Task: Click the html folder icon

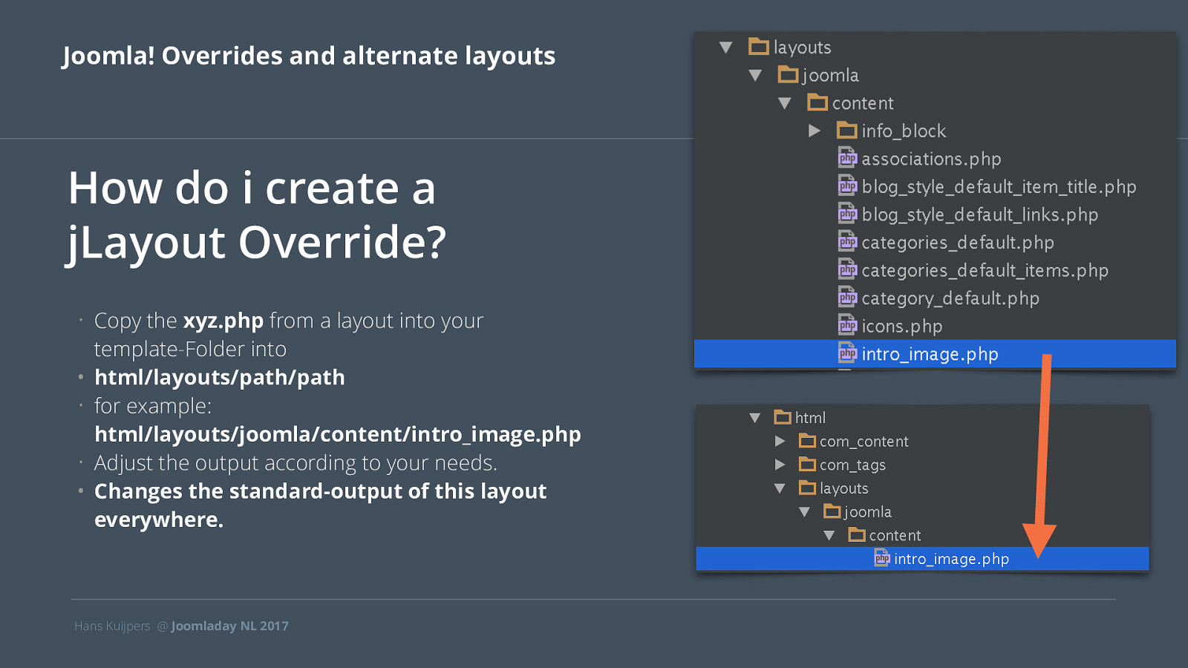Action: tap(783, 417)
